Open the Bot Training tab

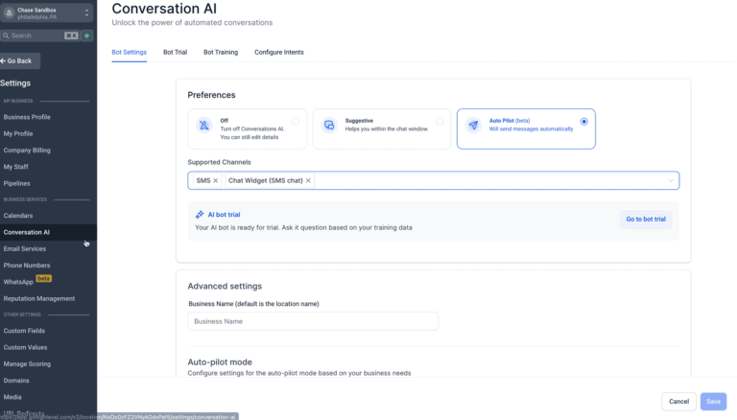tap(221, 52)
